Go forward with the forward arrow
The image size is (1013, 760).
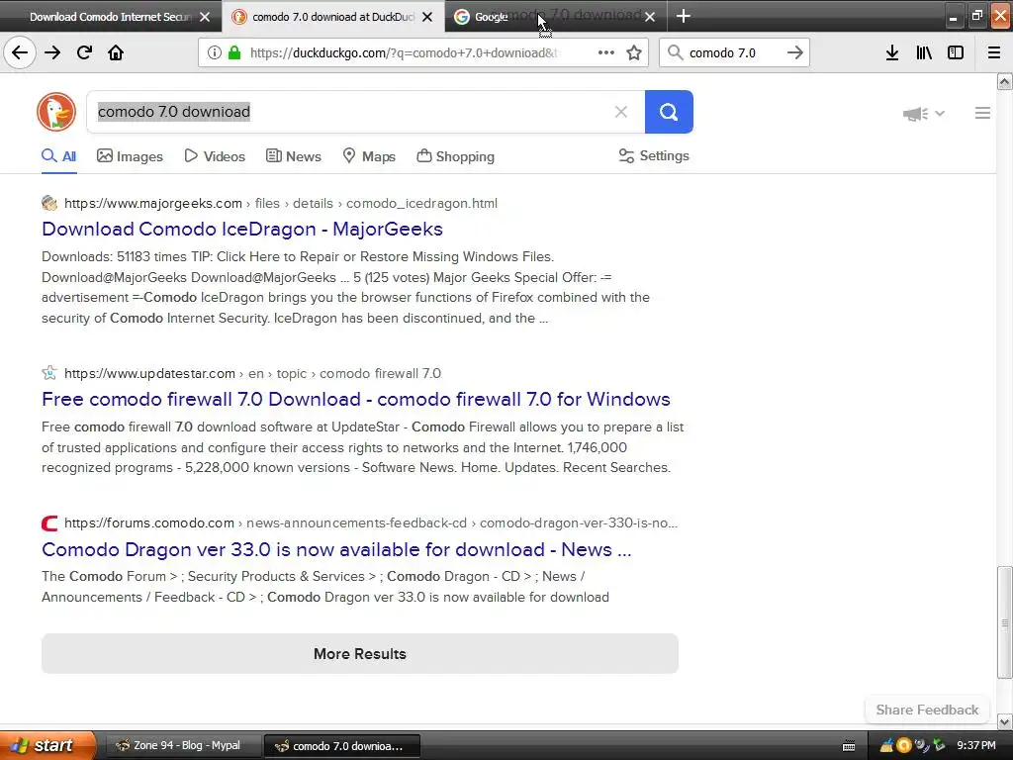pos(52,52)
